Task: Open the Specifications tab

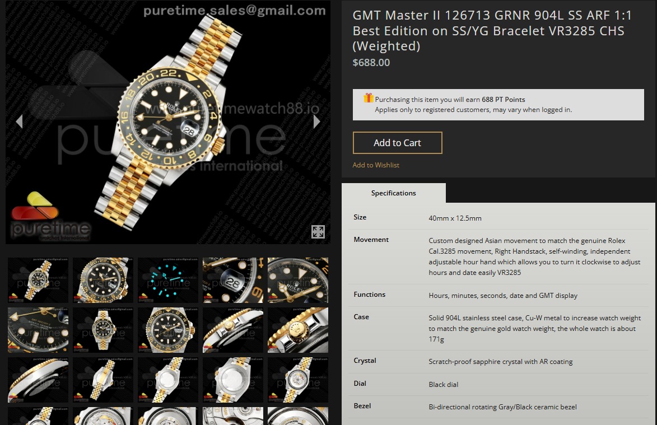Action: (393, 193)
